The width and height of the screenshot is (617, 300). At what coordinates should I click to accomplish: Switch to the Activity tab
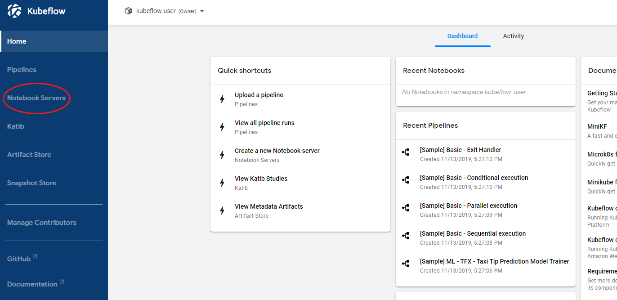point(513,36)
